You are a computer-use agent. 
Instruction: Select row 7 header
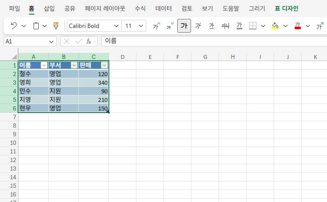9,117
